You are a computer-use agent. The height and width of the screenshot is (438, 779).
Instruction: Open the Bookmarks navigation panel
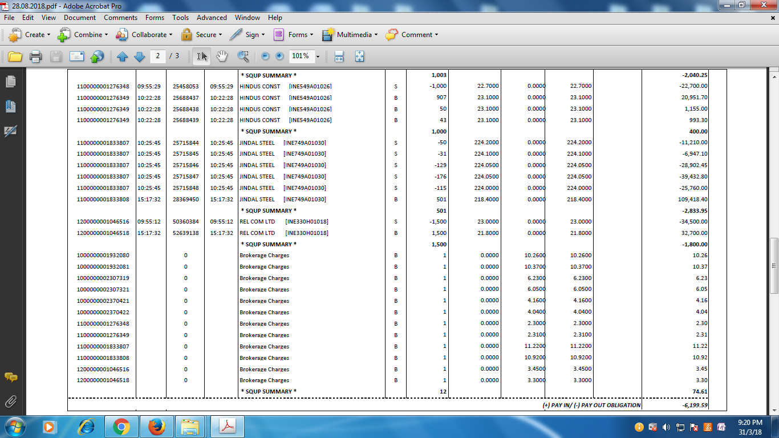(10, 106)
